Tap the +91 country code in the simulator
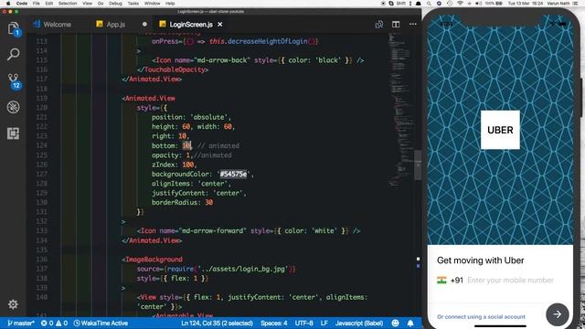The image size is (585, 329). 457,281
